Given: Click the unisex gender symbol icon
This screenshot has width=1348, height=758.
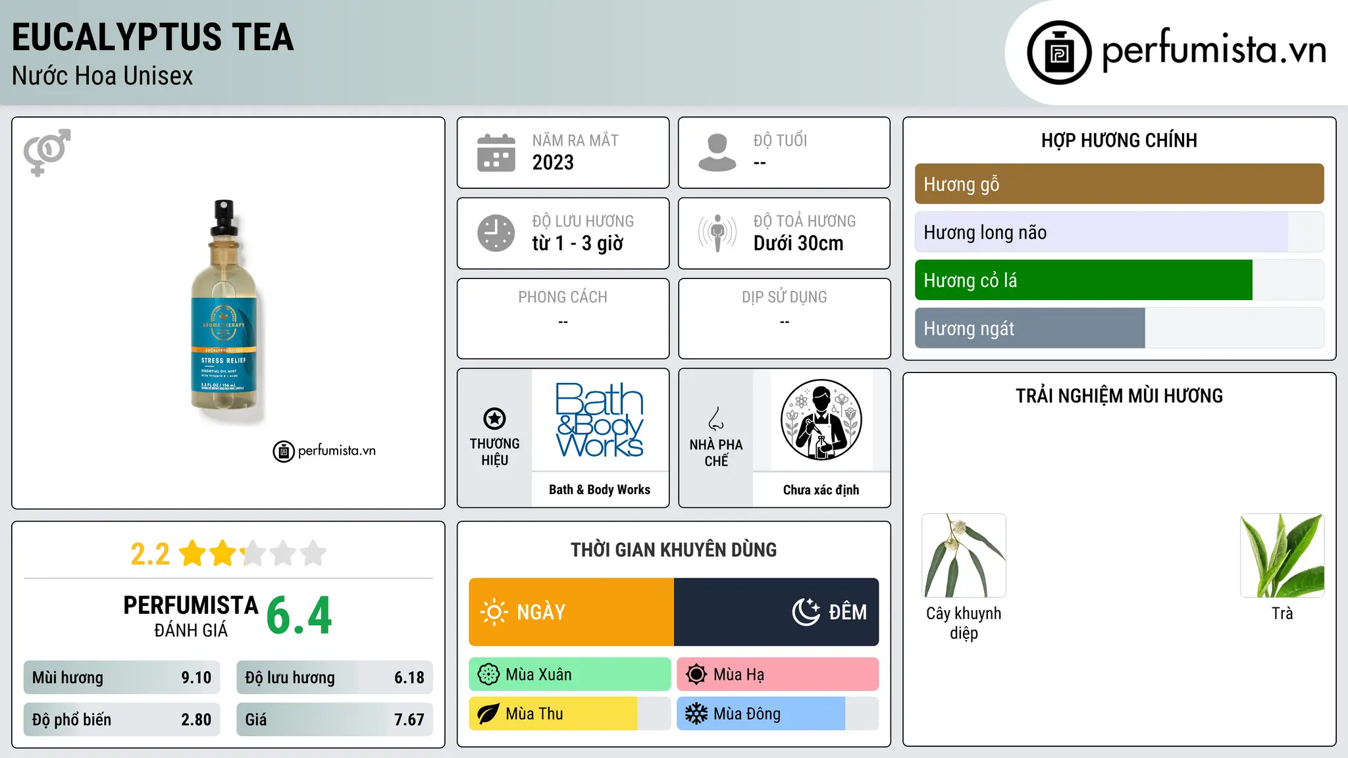Looking at the screenshot, I should pyautogui.click(x=47, y=153).
